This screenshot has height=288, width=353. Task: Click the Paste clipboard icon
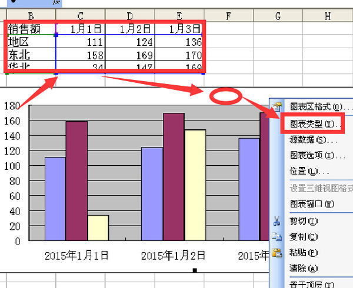coord(277,253)
